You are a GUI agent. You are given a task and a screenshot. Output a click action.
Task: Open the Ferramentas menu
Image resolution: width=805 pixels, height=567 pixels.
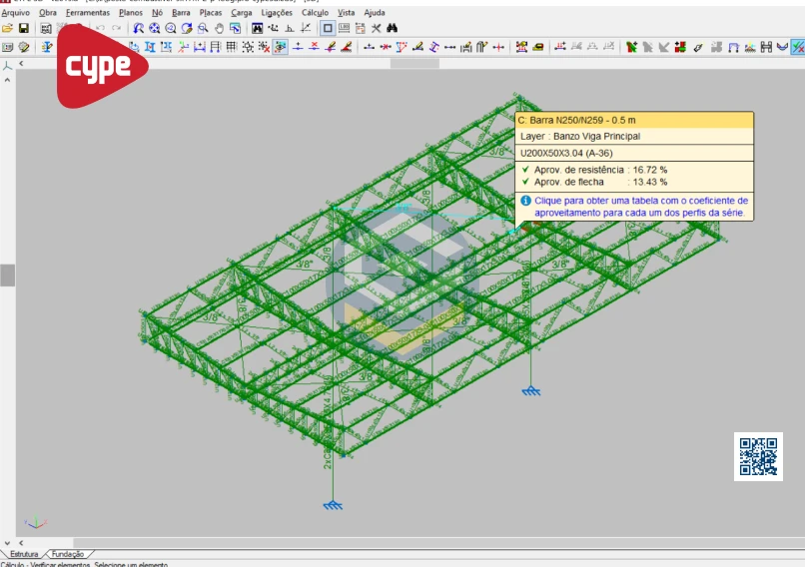coord(88,13)
